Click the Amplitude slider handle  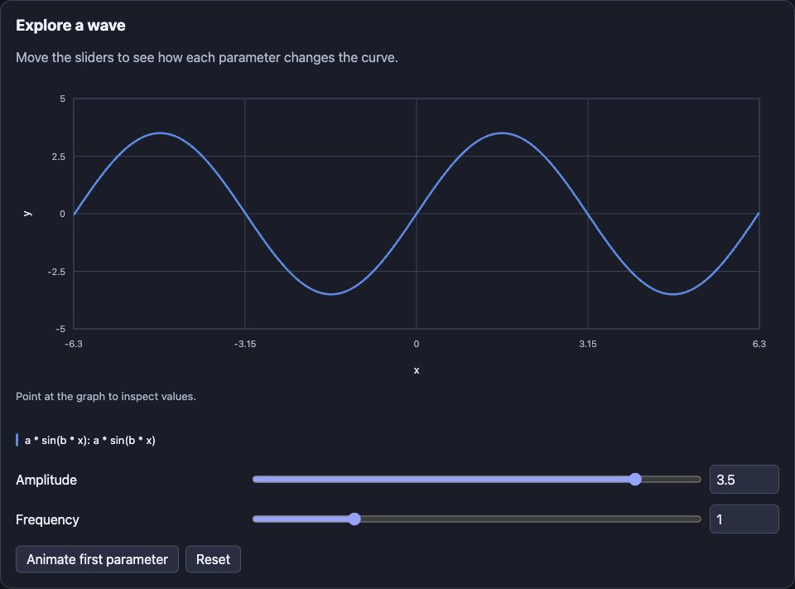pos(635,480)
